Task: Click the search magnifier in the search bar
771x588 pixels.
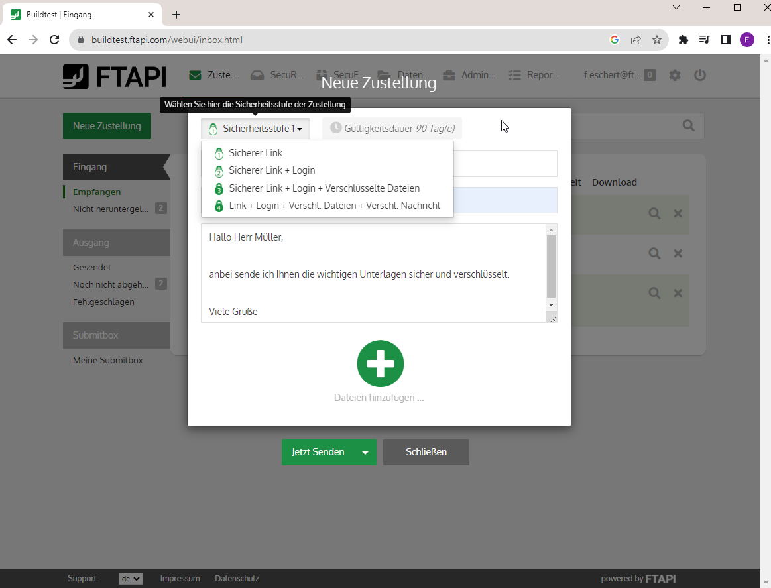Action: coord(687,125)
